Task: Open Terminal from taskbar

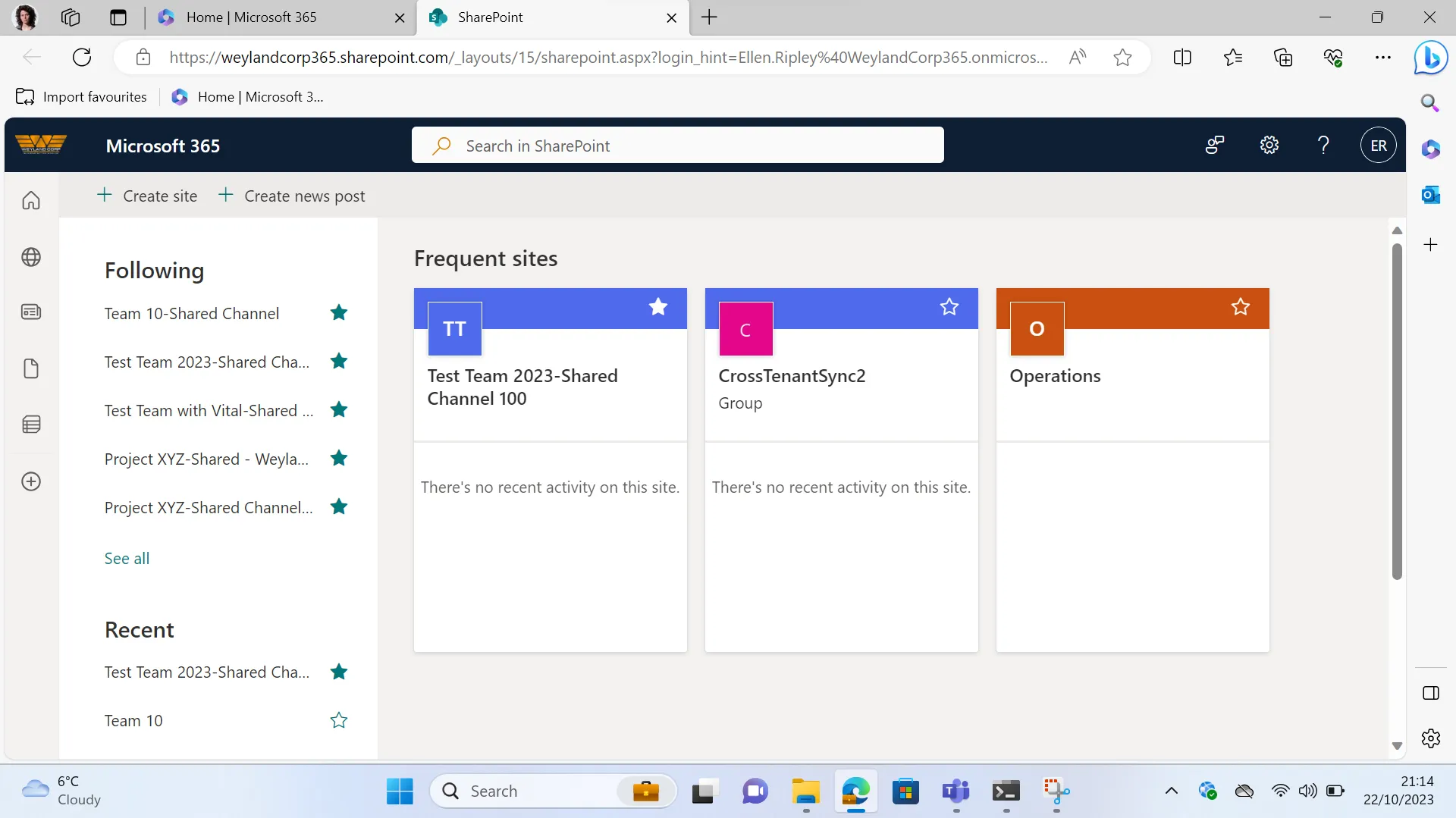Action: pyautogui.click(x=1006, y=791)
